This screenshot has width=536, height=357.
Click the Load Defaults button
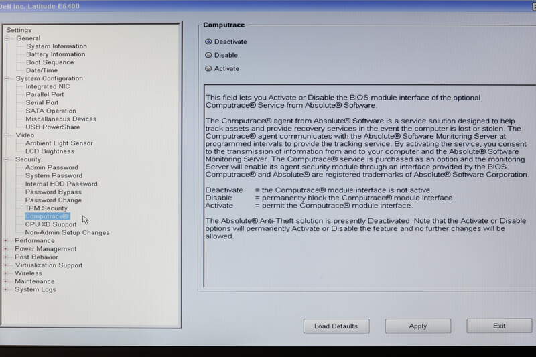tap(336, 326)
